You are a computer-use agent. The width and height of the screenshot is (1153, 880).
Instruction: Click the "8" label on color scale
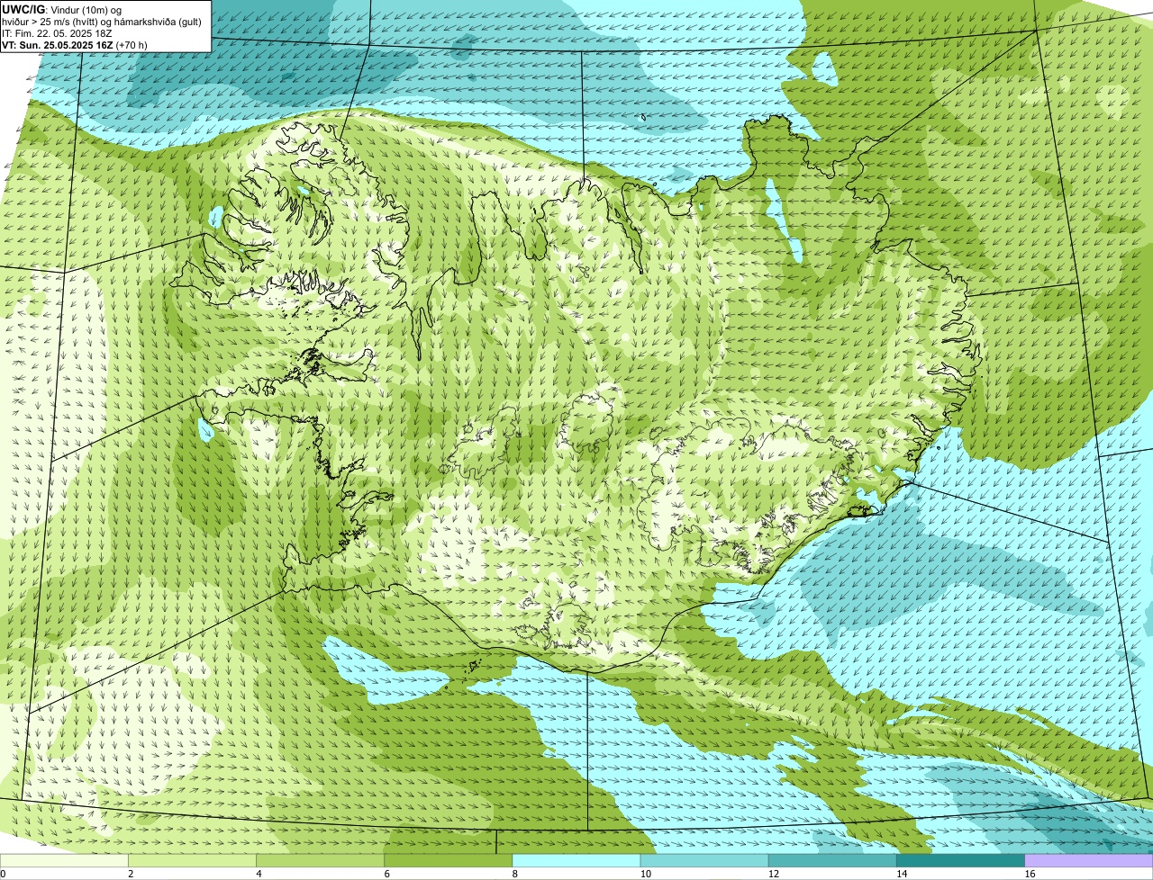(515, 874)
